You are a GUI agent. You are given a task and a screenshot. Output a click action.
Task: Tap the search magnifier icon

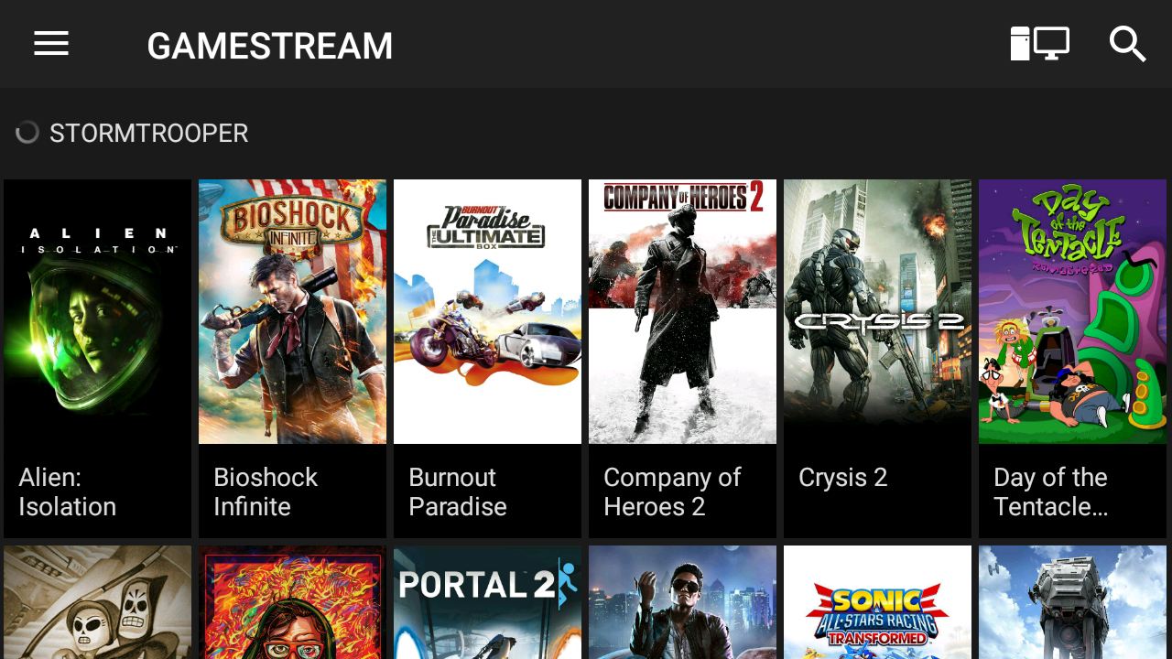[1127, 44]
